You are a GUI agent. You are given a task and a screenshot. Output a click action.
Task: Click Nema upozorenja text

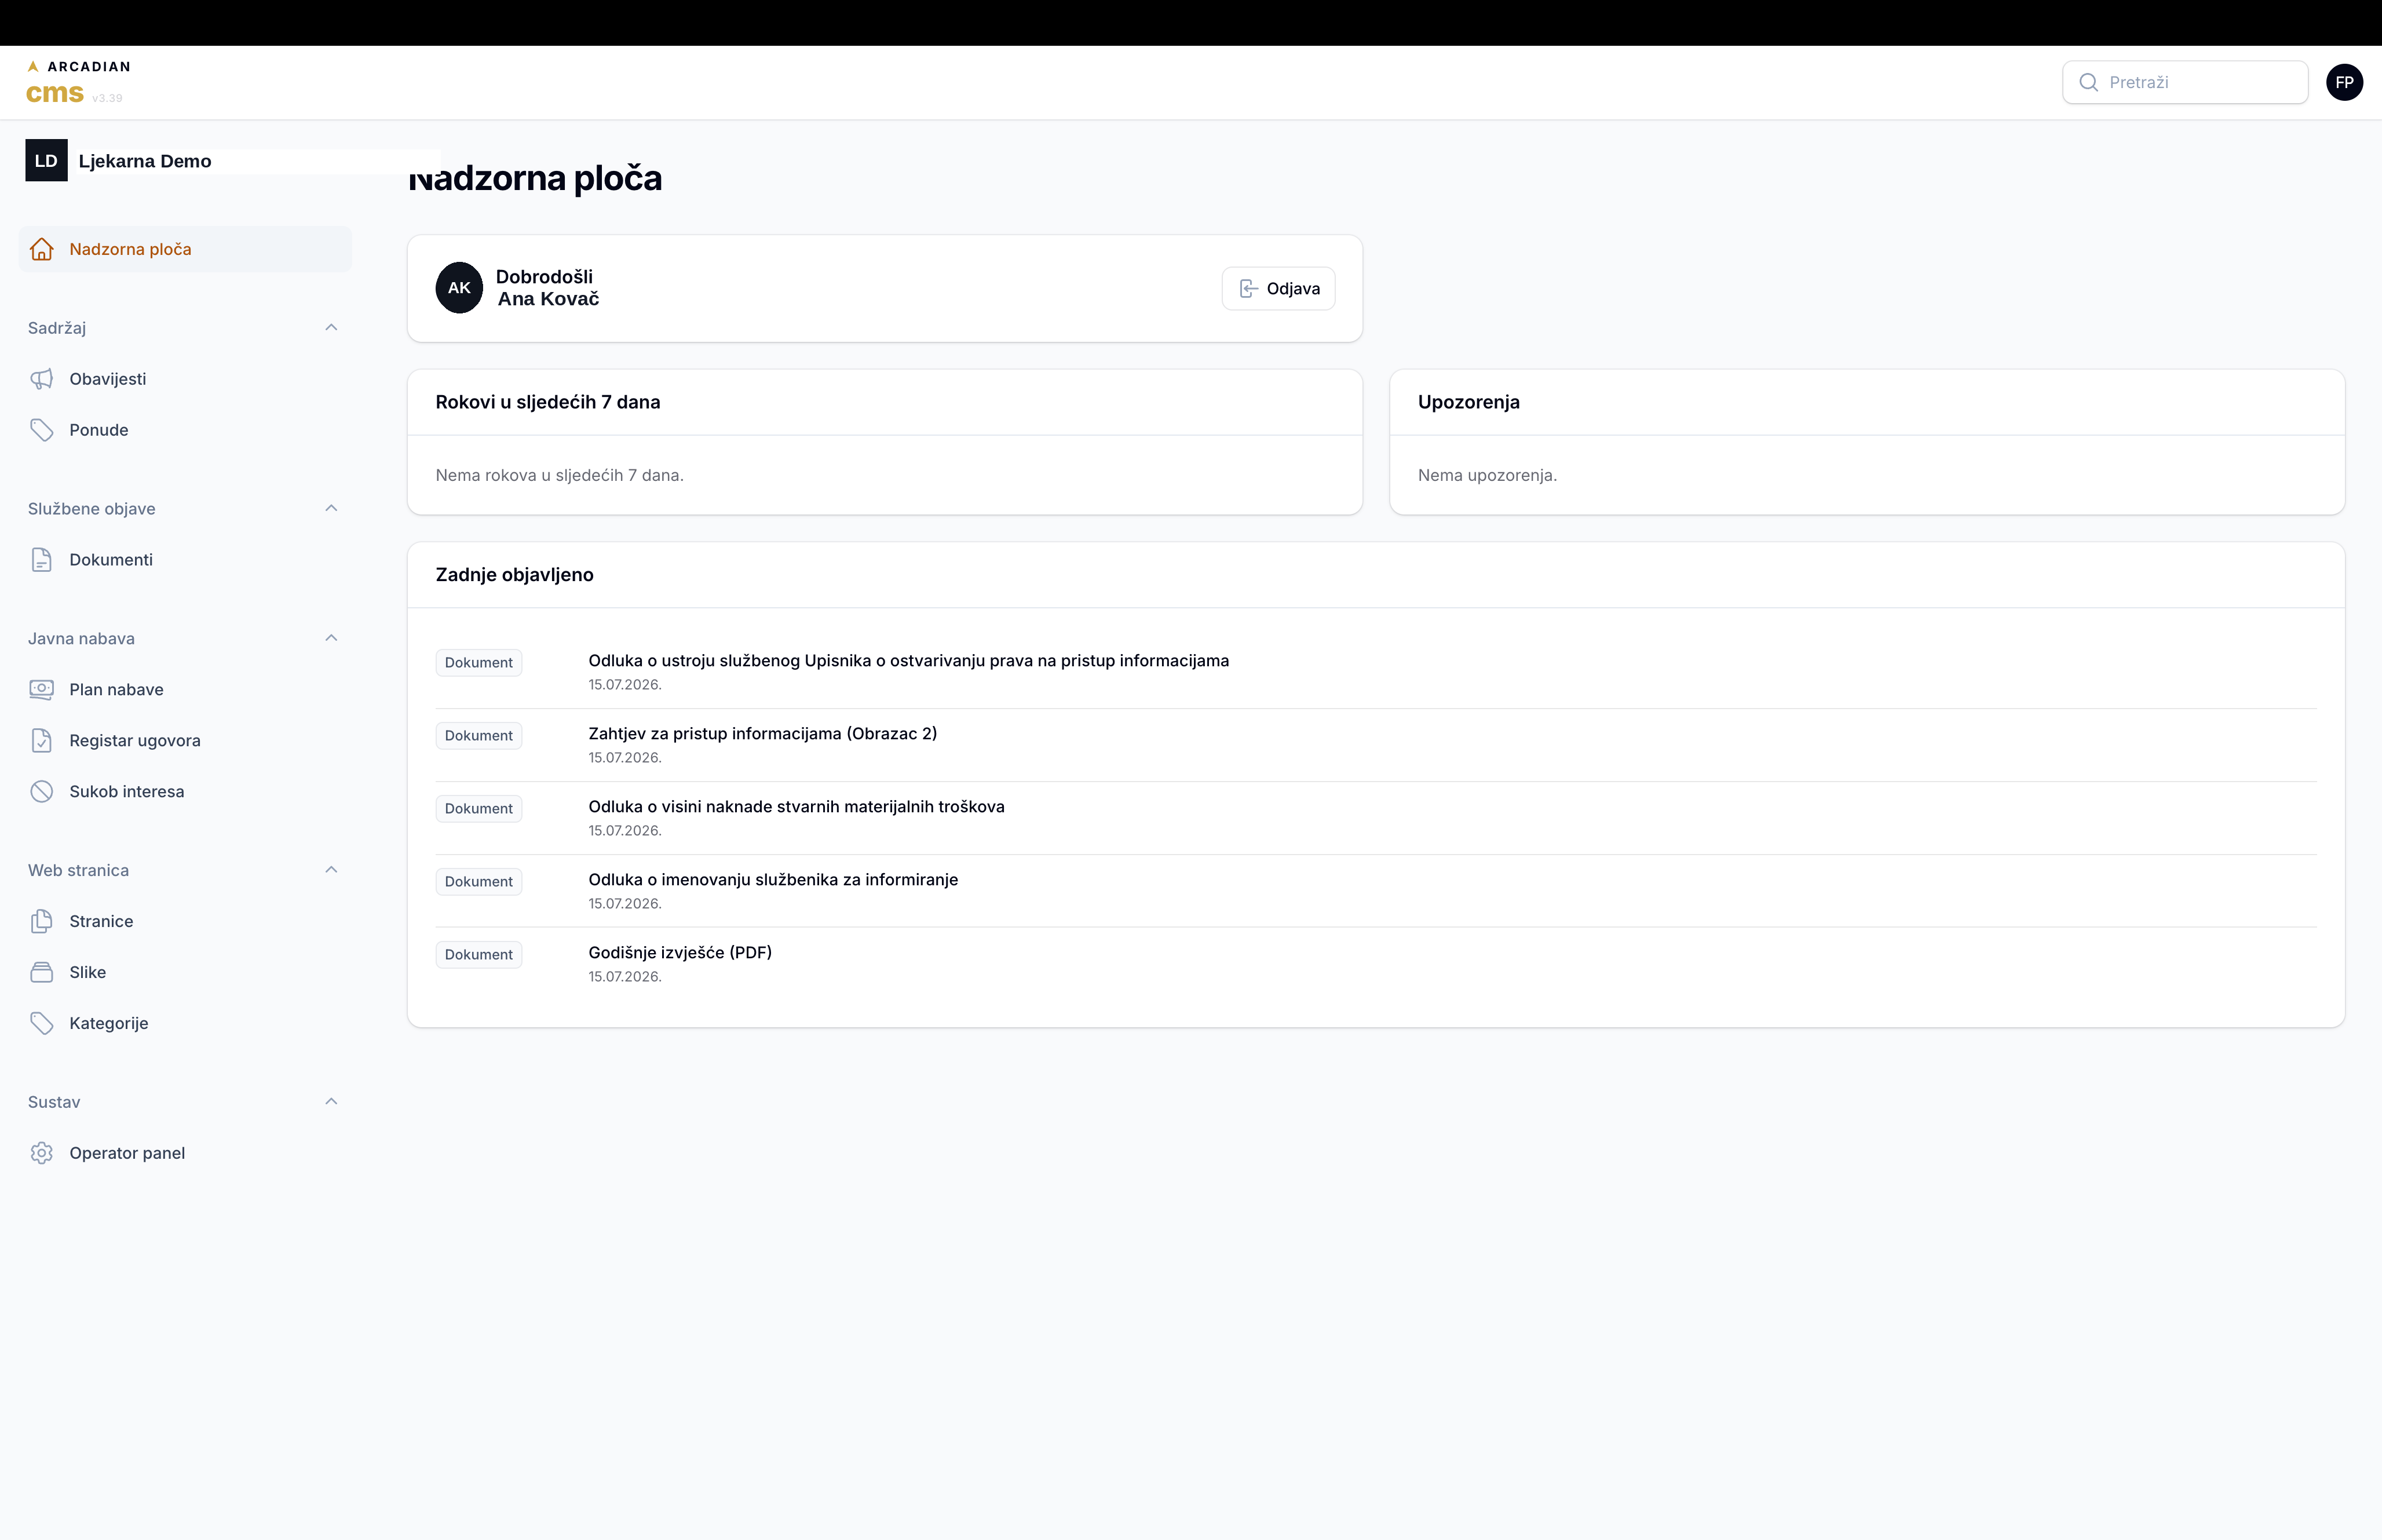[x=1488, y=475]
